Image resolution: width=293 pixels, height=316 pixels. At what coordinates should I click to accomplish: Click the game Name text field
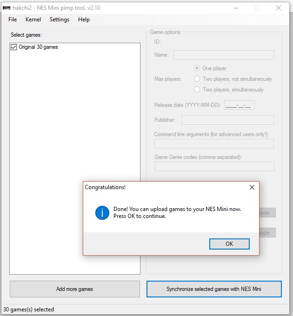(223, 55)
